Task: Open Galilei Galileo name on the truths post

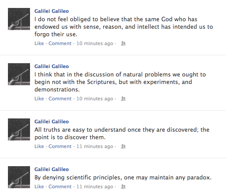Action: pos(52,122)
